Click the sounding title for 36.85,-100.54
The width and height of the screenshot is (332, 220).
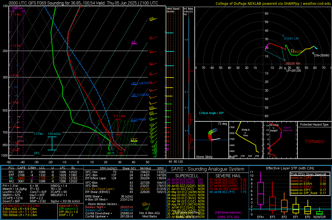84,3
